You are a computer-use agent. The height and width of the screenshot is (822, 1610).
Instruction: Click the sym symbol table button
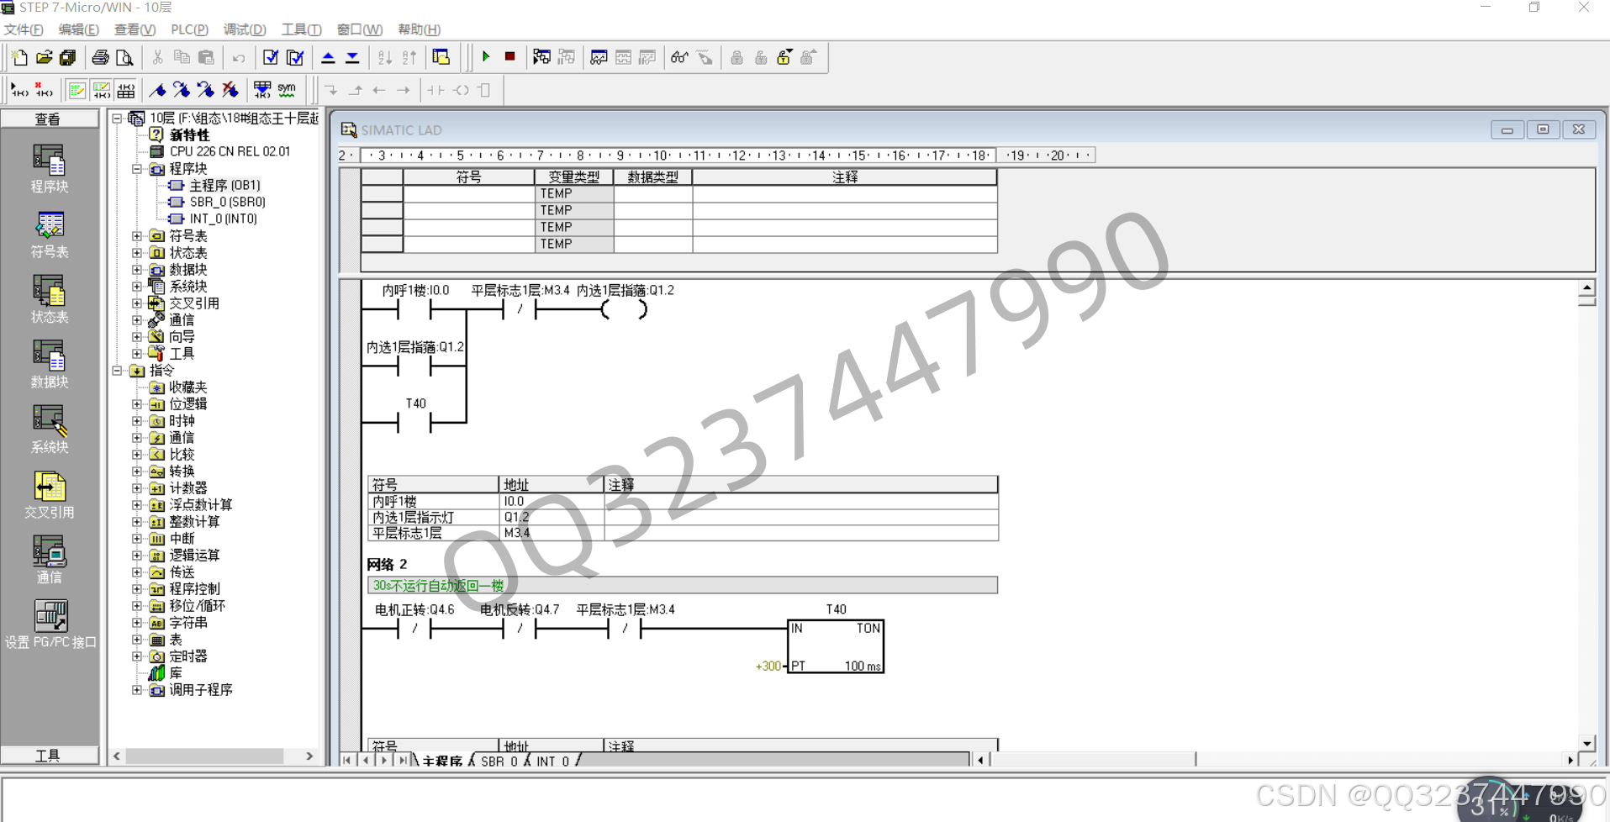click(287, 89)
